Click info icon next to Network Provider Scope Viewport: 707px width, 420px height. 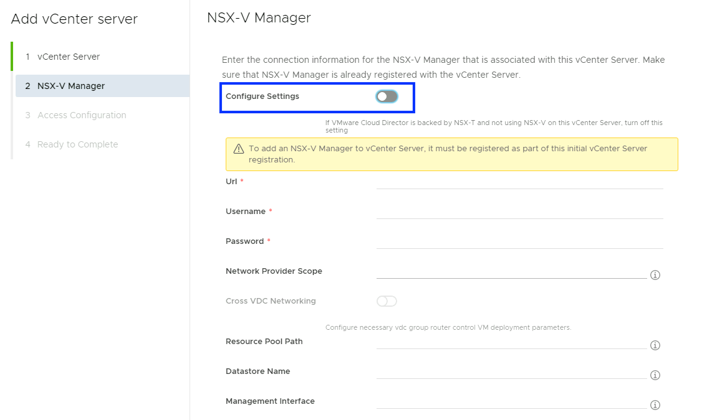(655, 275)
